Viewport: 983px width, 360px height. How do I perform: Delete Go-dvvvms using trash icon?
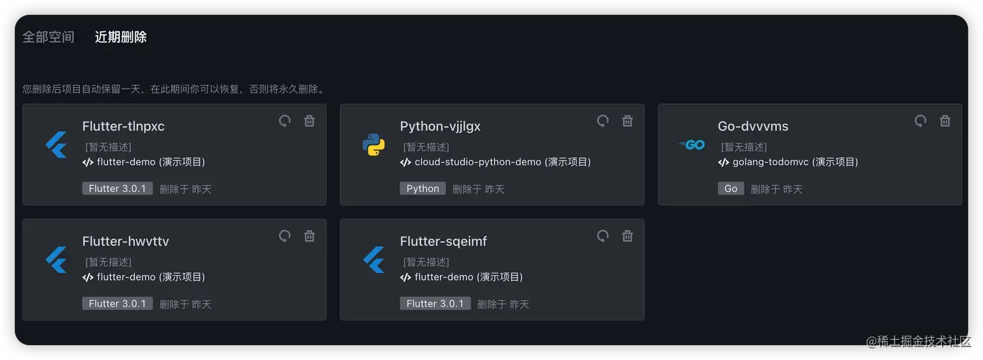click(x=945, y=121)
